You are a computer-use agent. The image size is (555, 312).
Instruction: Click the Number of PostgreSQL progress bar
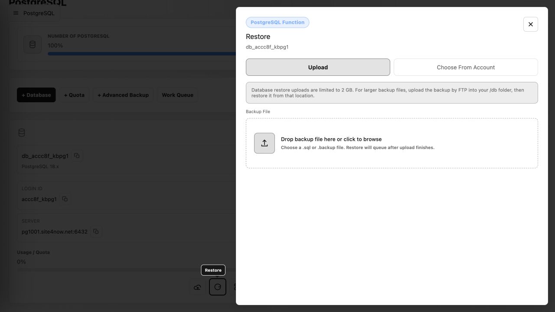[142, 54]
